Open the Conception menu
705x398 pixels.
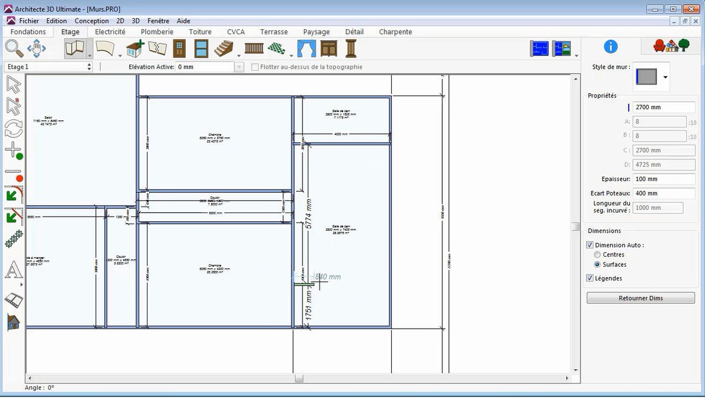click(92, 21)
